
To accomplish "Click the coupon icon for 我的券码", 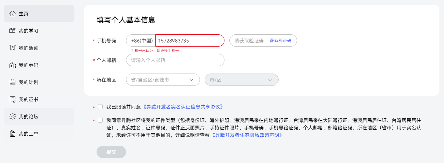I will (x=13, y=65).
